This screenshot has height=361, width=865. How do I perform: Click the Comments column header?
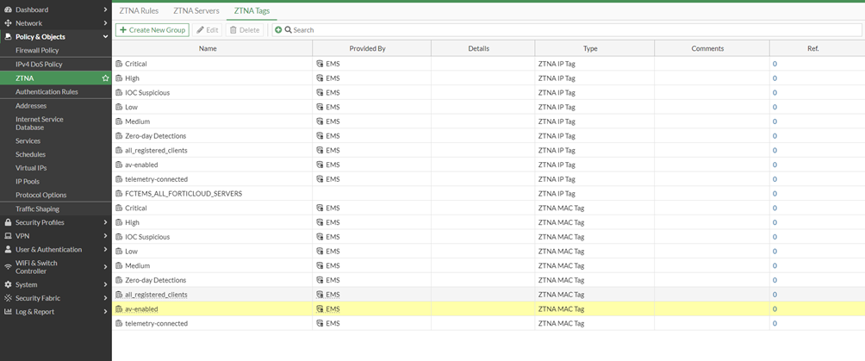pos(713,48)
